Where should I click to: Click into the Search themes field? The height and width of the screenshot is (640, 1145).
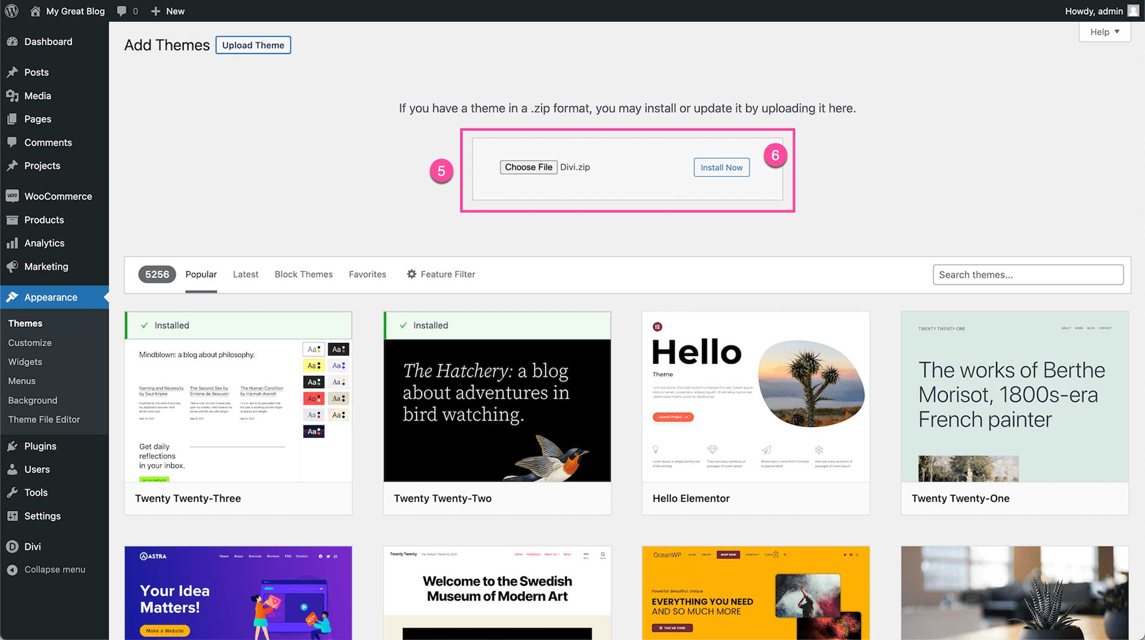[x=1028, y=274]
